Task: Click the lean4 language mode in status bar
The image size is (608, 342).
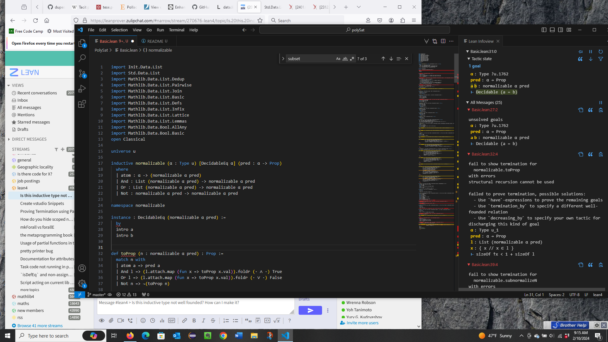Action: click(x=598, y=295)
